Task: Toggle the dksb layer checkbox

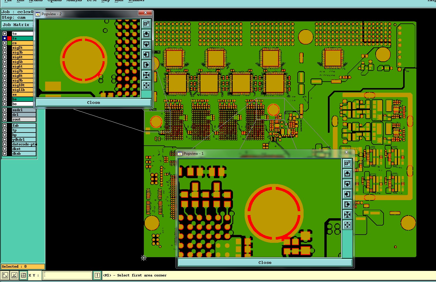Action: 5,154
